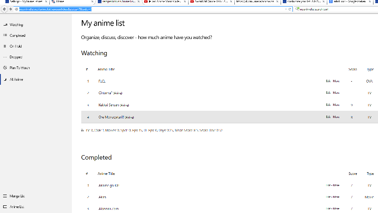
Task: Close the Settings - MyAnimeList browser tab
Action: click(x=46, y=2)
